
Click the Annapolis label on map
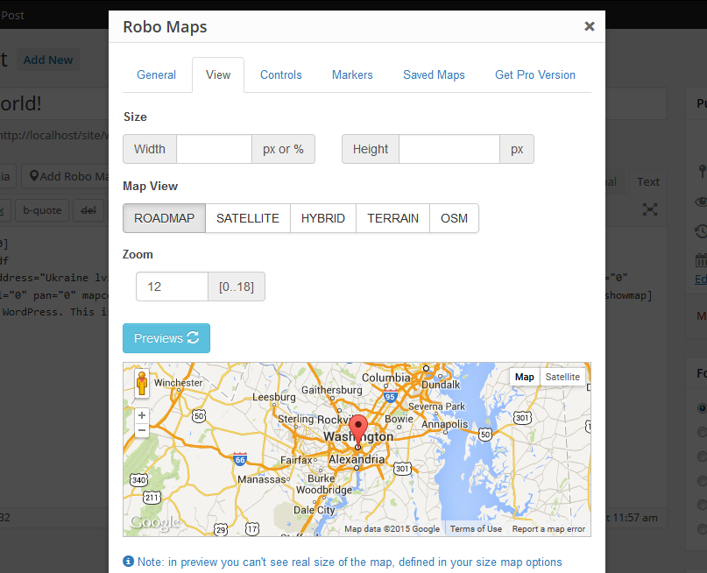tap(444, 424)
